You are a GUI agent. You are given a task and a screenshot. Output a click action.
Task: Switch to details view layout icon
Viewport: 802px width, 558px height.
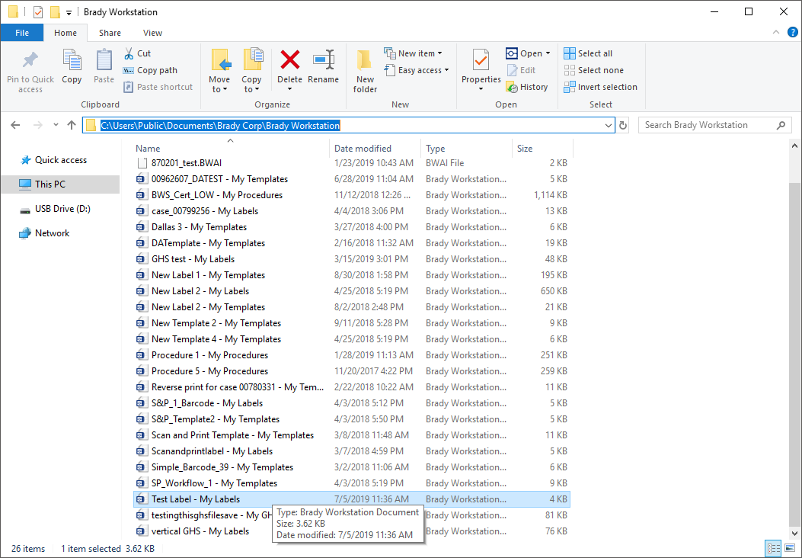pyautogui.click(x=774, y=548)
